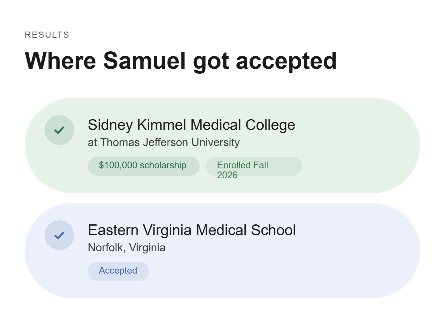The height and width of the screenshot is (333, 445).
Task: Click the word University in the subtitle
Action: pos(216,142)
